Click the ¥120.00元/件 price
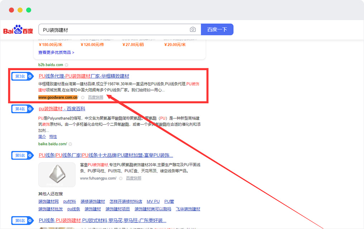The width and height of the screenshot is (364, 229). pos(92,45)
